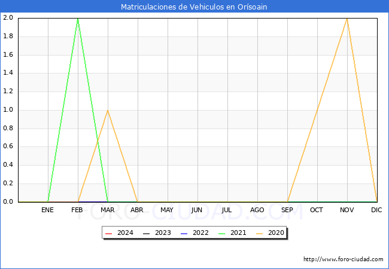389x269 pixels.
Task: Click the 2.0 y-axis value
Action: click(x=8, y=18)
